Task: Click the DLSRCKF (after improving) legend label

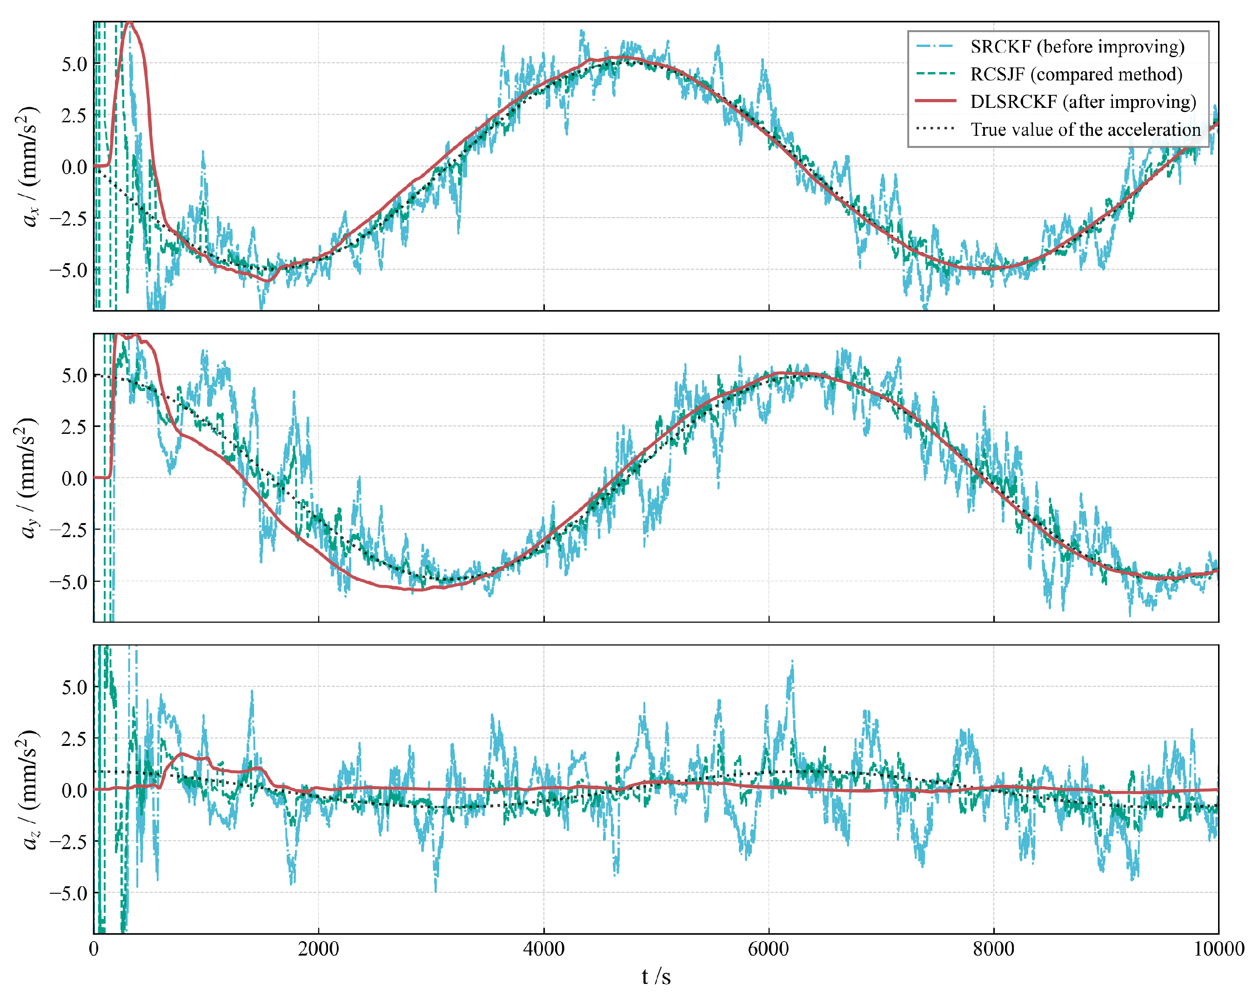Action: point(1083,101)
